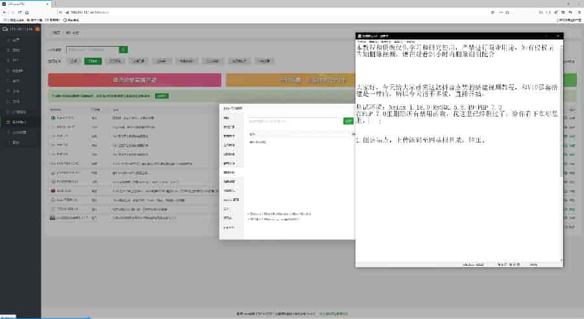Select the green 已安装 installed filter
Screen dimensions: 584x319
93,61
